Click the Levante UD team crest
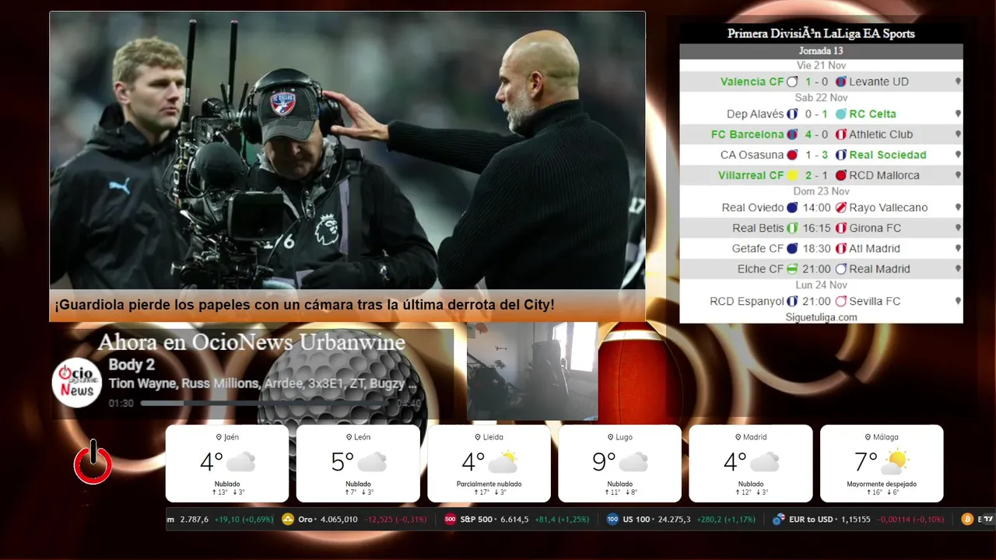The width and height of the screenshot is (996, 560). (x=840, y=82)
